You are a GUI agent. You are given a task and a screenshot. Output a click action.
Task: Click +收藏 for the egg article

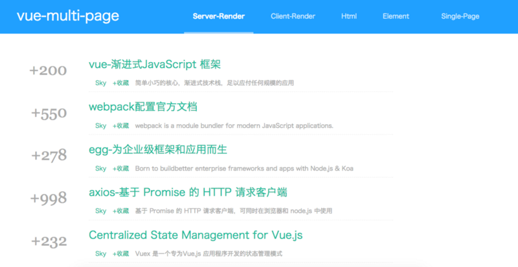120,168
